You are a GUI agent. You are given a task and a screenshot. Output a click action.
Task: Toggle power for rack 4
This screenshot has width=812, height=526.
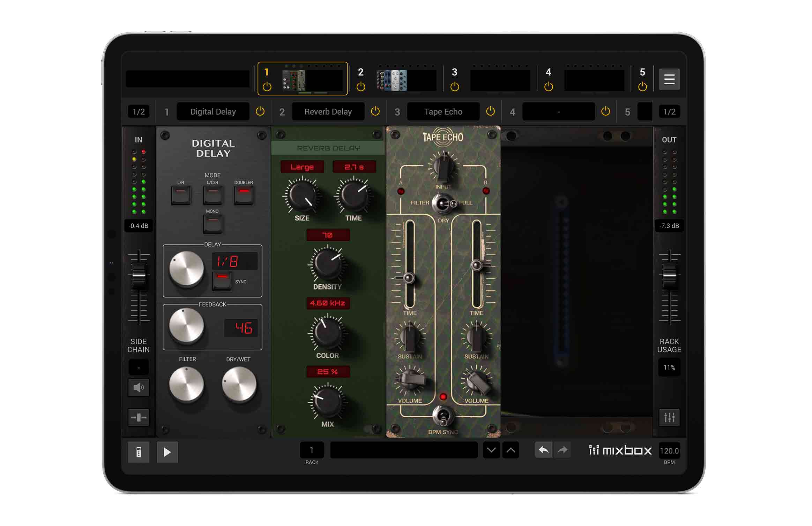(549, 86)
